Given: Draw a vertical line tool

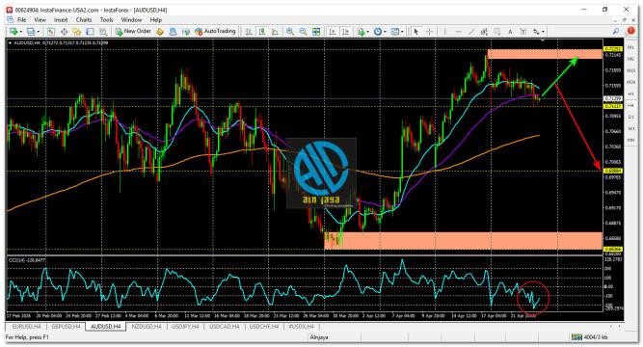Looking at the screenshot, I should coord(445,32).
